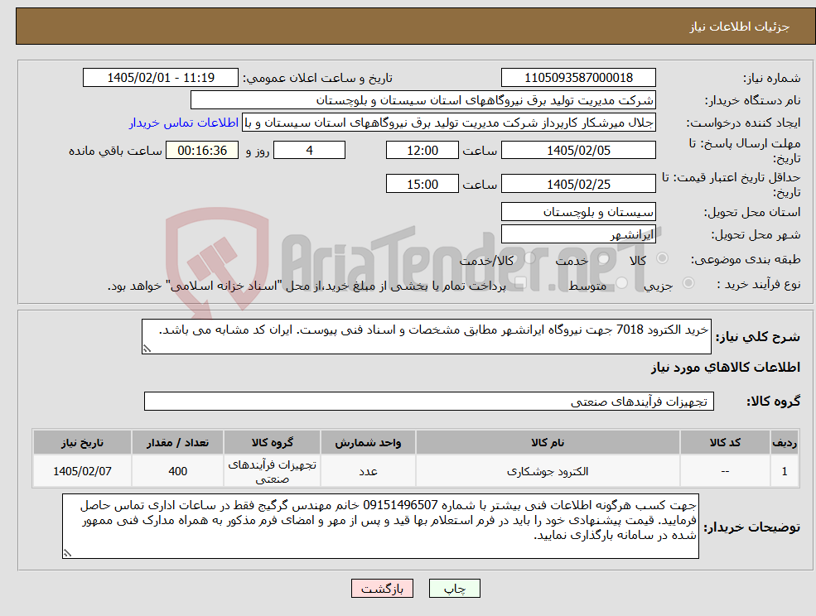Click the request creator field

(x=448, y=123)
